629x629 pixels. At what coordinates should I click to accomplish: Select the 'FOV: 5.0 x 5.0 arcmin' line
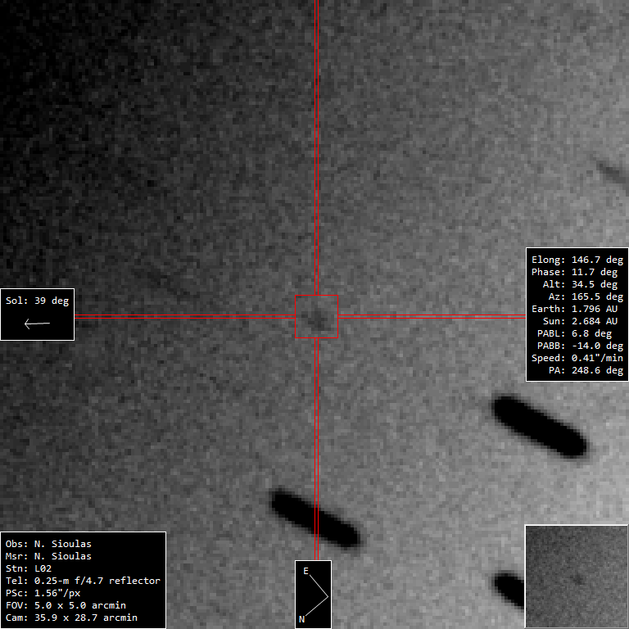(66, 606)
